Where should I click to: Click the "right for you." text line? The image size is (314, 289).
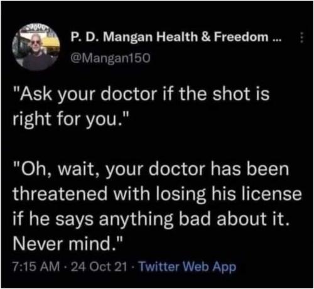click(x=70, y=119)
